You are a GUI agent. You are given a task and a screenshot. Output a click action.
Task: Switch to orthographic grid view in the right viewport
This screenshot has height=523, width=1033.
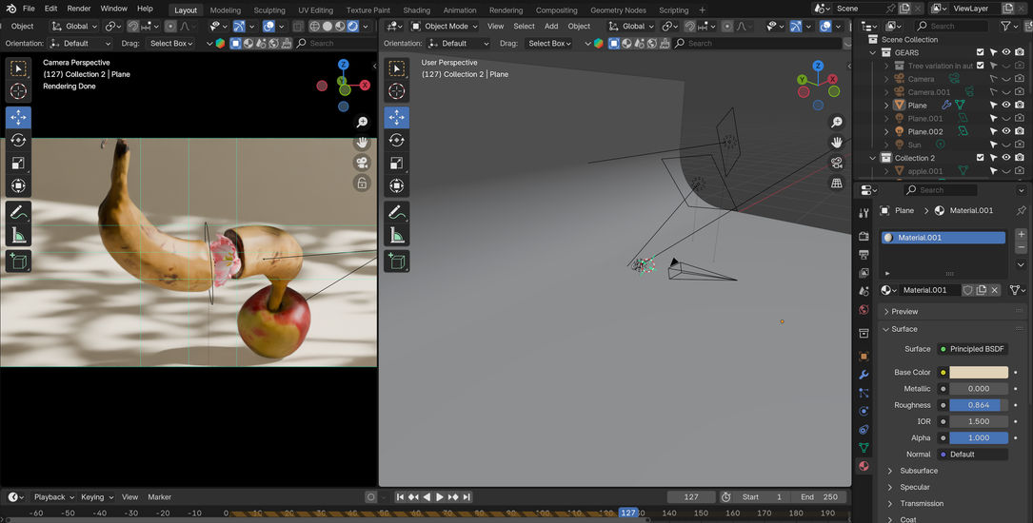pyautogui.click(x=837, y=183)
